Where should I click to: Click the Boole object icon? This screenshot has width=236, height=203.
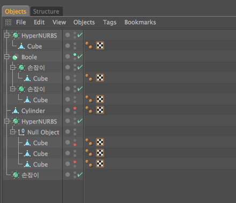[x=16, y=57]
